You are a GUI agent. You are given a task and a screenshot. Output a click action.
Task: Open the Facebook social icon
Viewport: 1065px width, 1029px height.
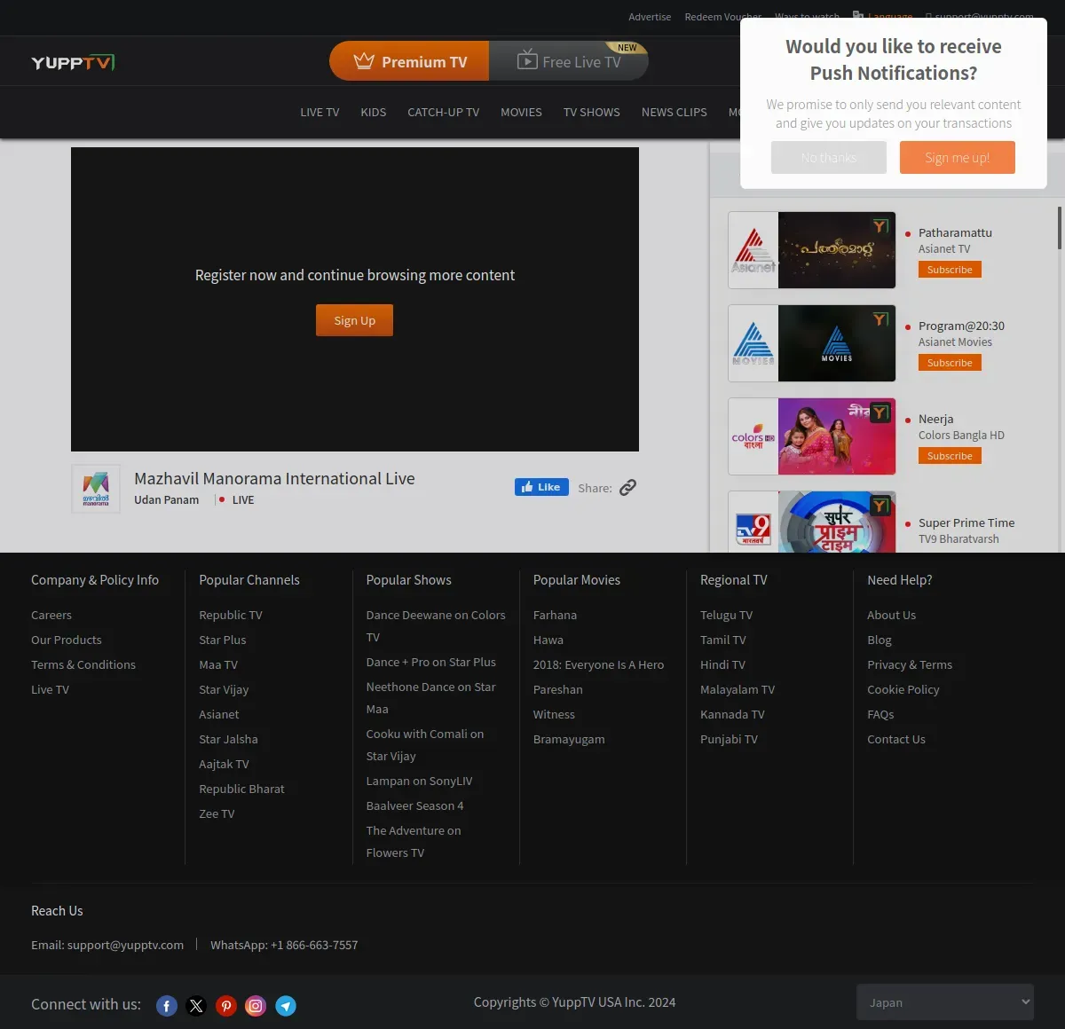coord(167,1006)
